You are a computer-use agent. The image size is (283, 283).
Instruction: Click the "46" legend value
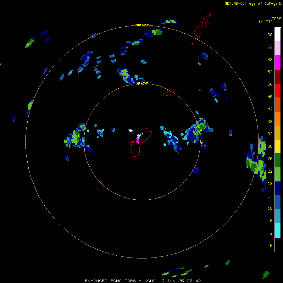click(x=270, y=97)
